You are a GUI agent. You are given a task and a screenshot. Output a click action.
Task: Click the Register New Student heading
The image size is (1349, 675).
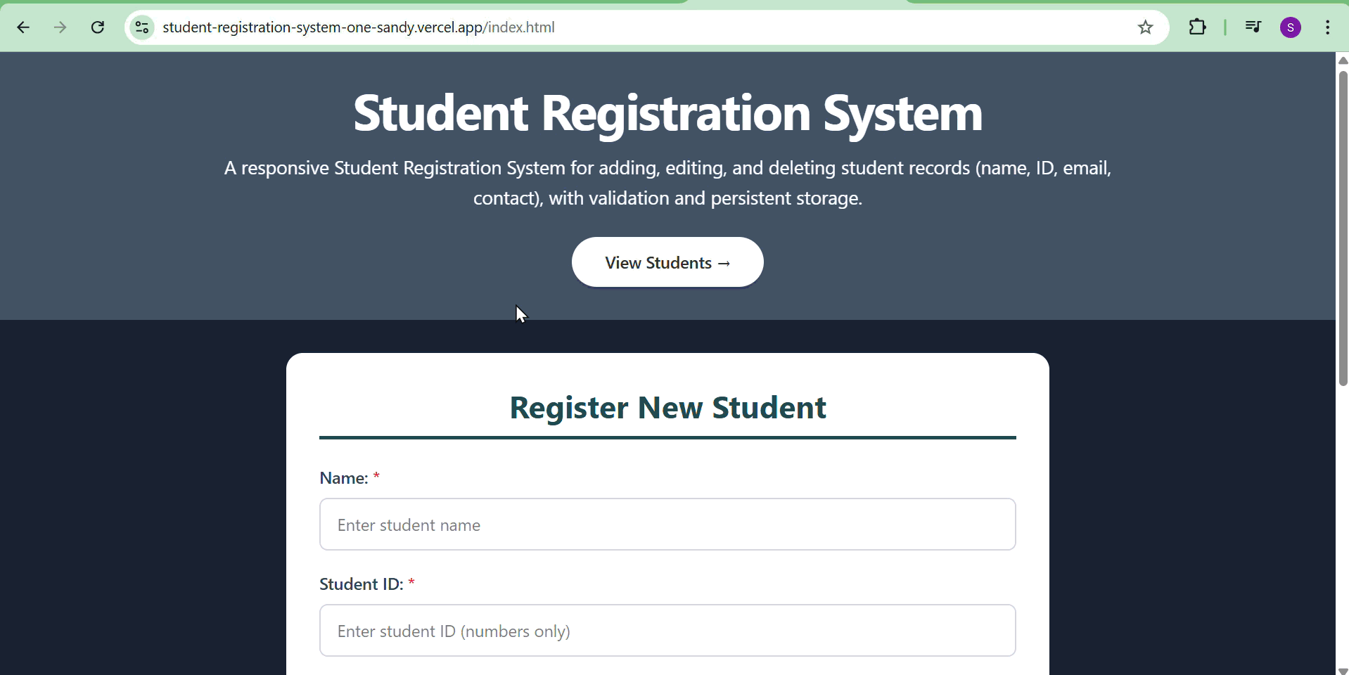point(667,409)
